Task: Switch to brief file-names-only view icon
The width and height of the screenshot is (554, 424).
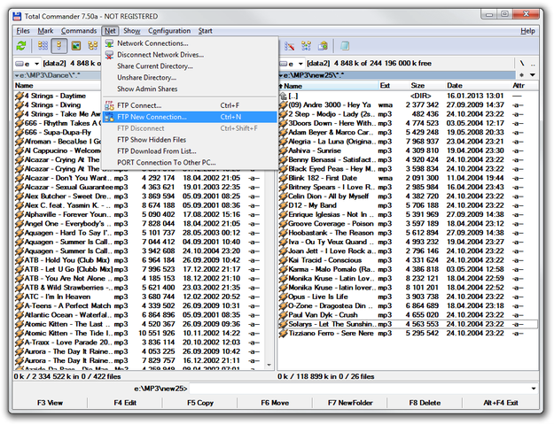Action: [x=43, y=46]
